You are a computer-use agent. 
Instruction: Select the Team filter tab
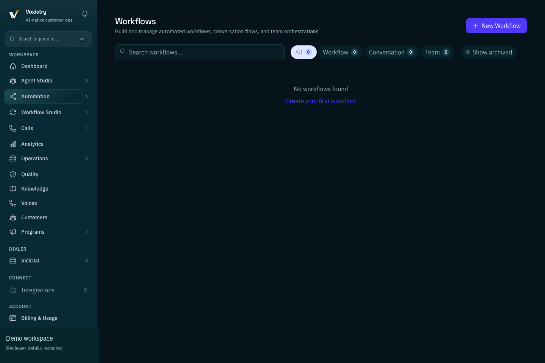tap(438, 52)
